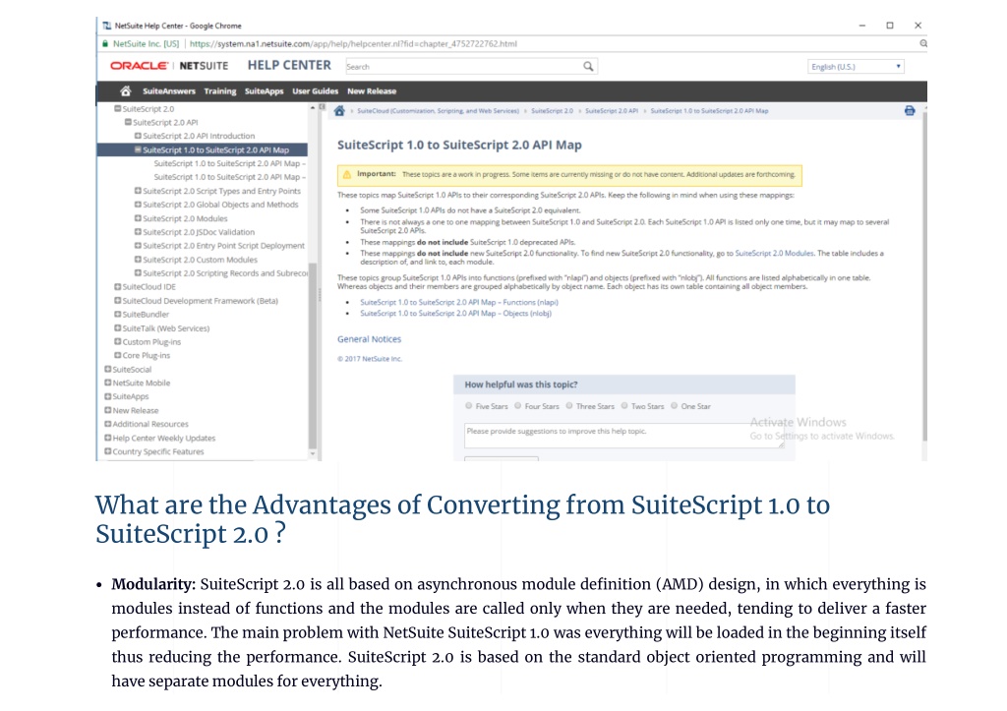Click the '© 2017 NetSuite Inc.' text
The image size is (1007, 711).
click(370, 359)
